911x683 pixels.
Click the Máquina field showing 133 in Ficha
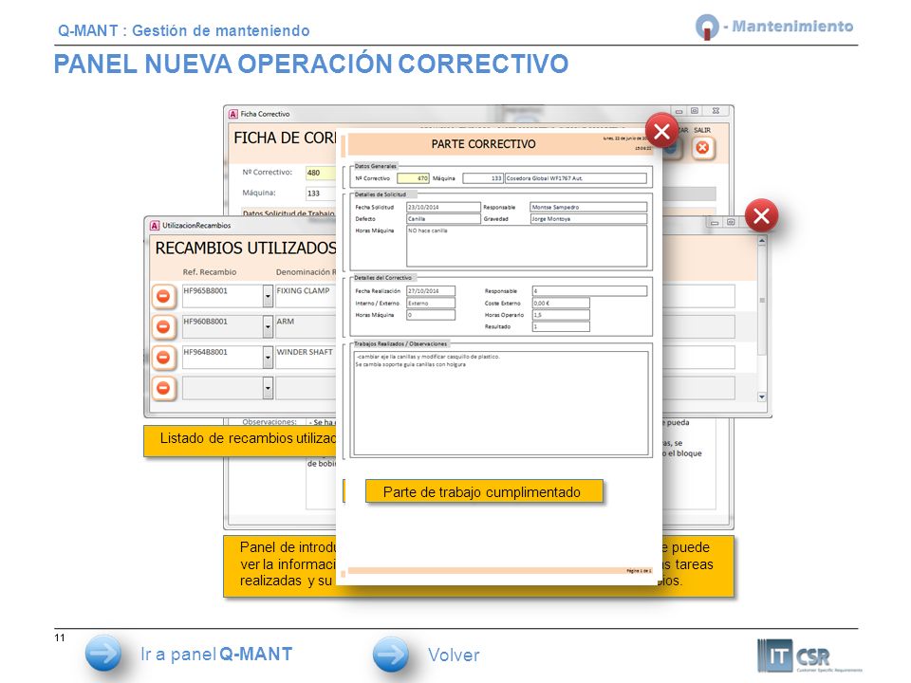click(321, 193)
